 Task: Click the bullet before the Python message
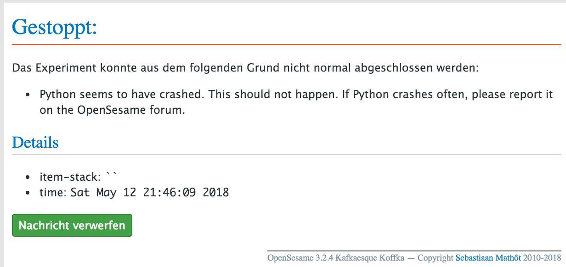[x=28, y=95]
